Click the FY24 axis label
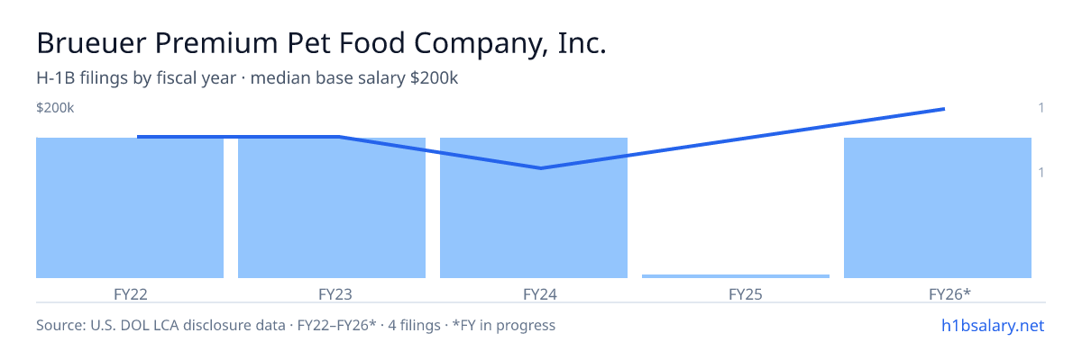1082x360 pixels. (x=540, y=293)
